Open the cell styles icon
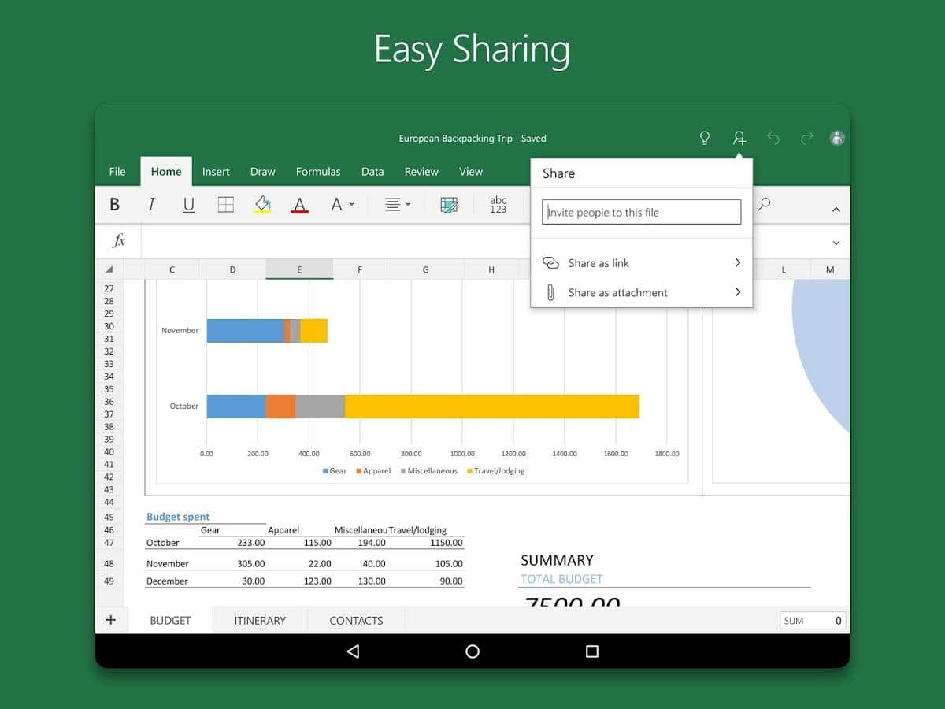945x709 pixels. coord(449,205)
